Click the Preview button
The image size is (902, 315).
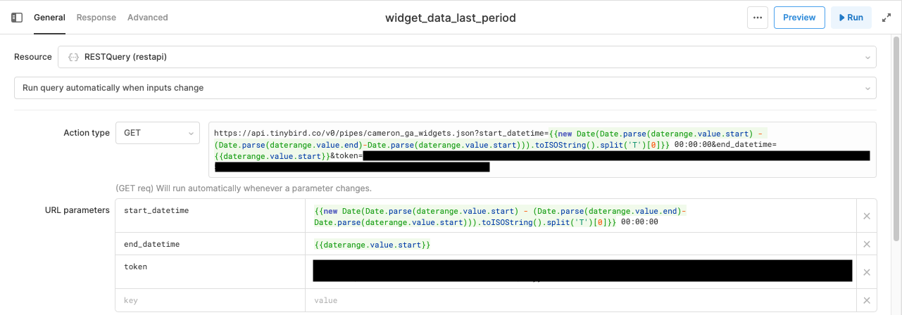click(x=799, y=18)
